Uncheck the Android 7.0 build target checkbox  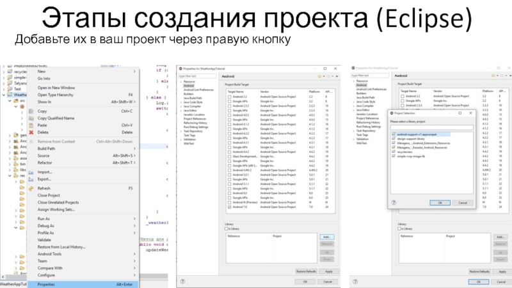click(230, 207)
